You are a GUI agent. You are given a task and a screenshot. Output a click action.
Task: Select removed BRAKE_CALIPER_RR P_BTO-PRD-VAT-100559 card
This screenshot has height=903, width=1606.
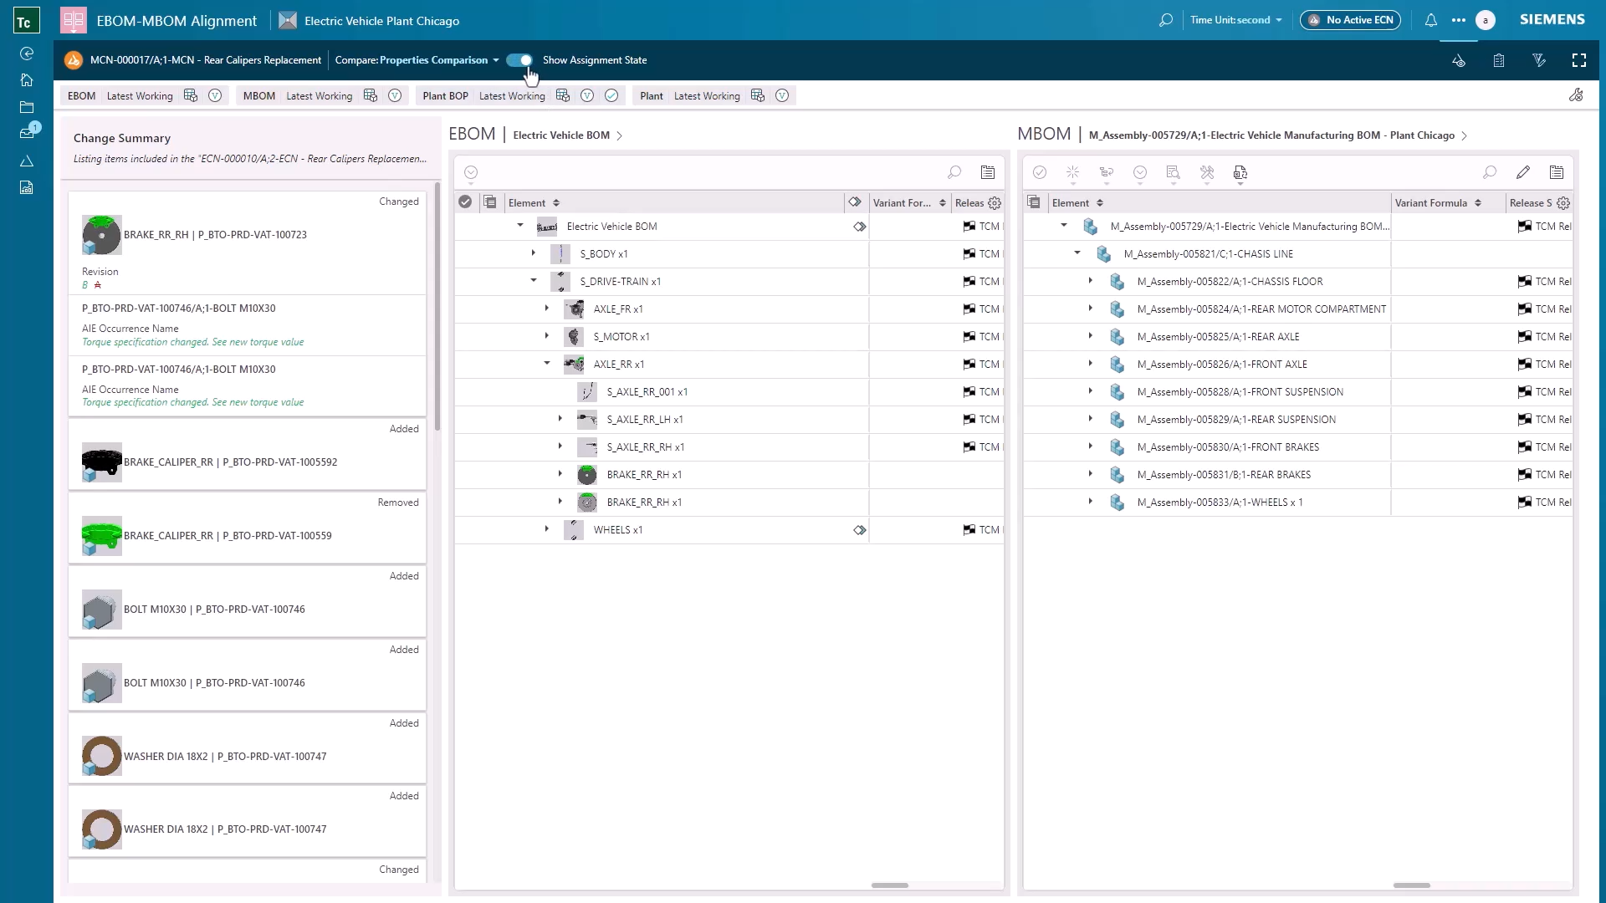click(x=248, y=528)
